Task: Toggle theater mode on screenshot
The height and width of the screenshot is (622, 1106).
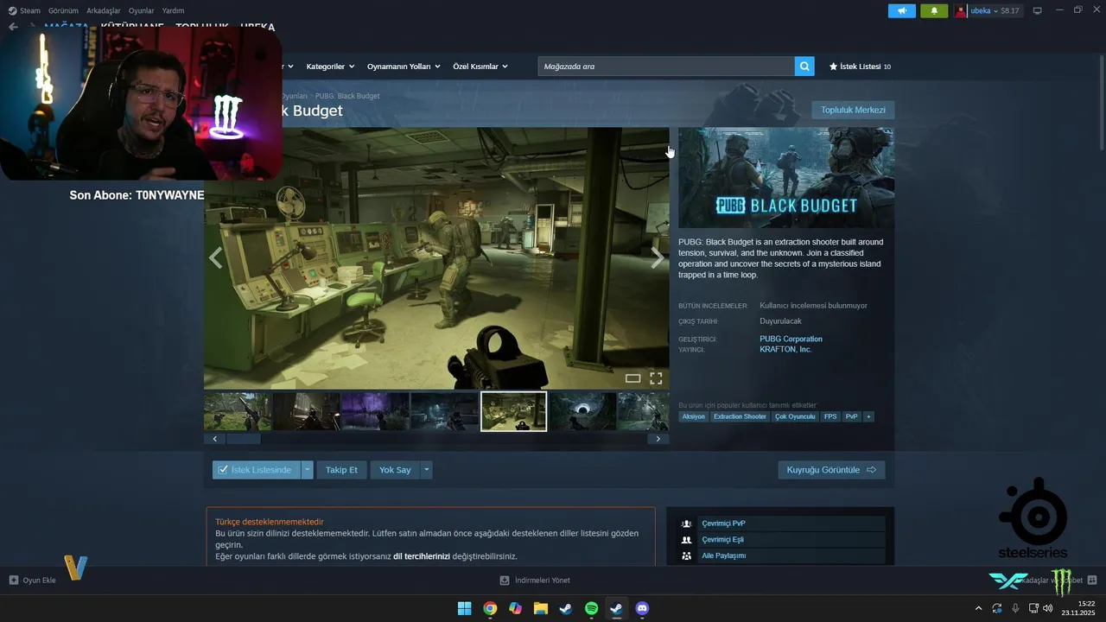Action: (x=632, y=378)
